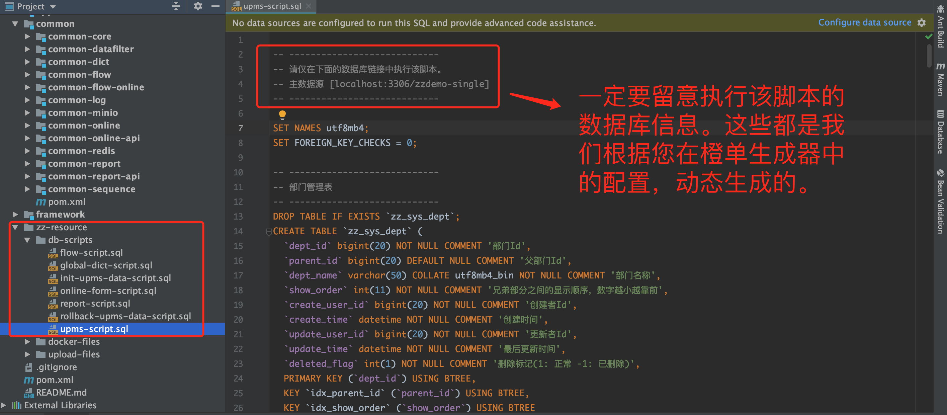Viewport: 947px width, 415px height.
Task: Switch to the upms-script.sql editor tab
Action: pos(271,6)
